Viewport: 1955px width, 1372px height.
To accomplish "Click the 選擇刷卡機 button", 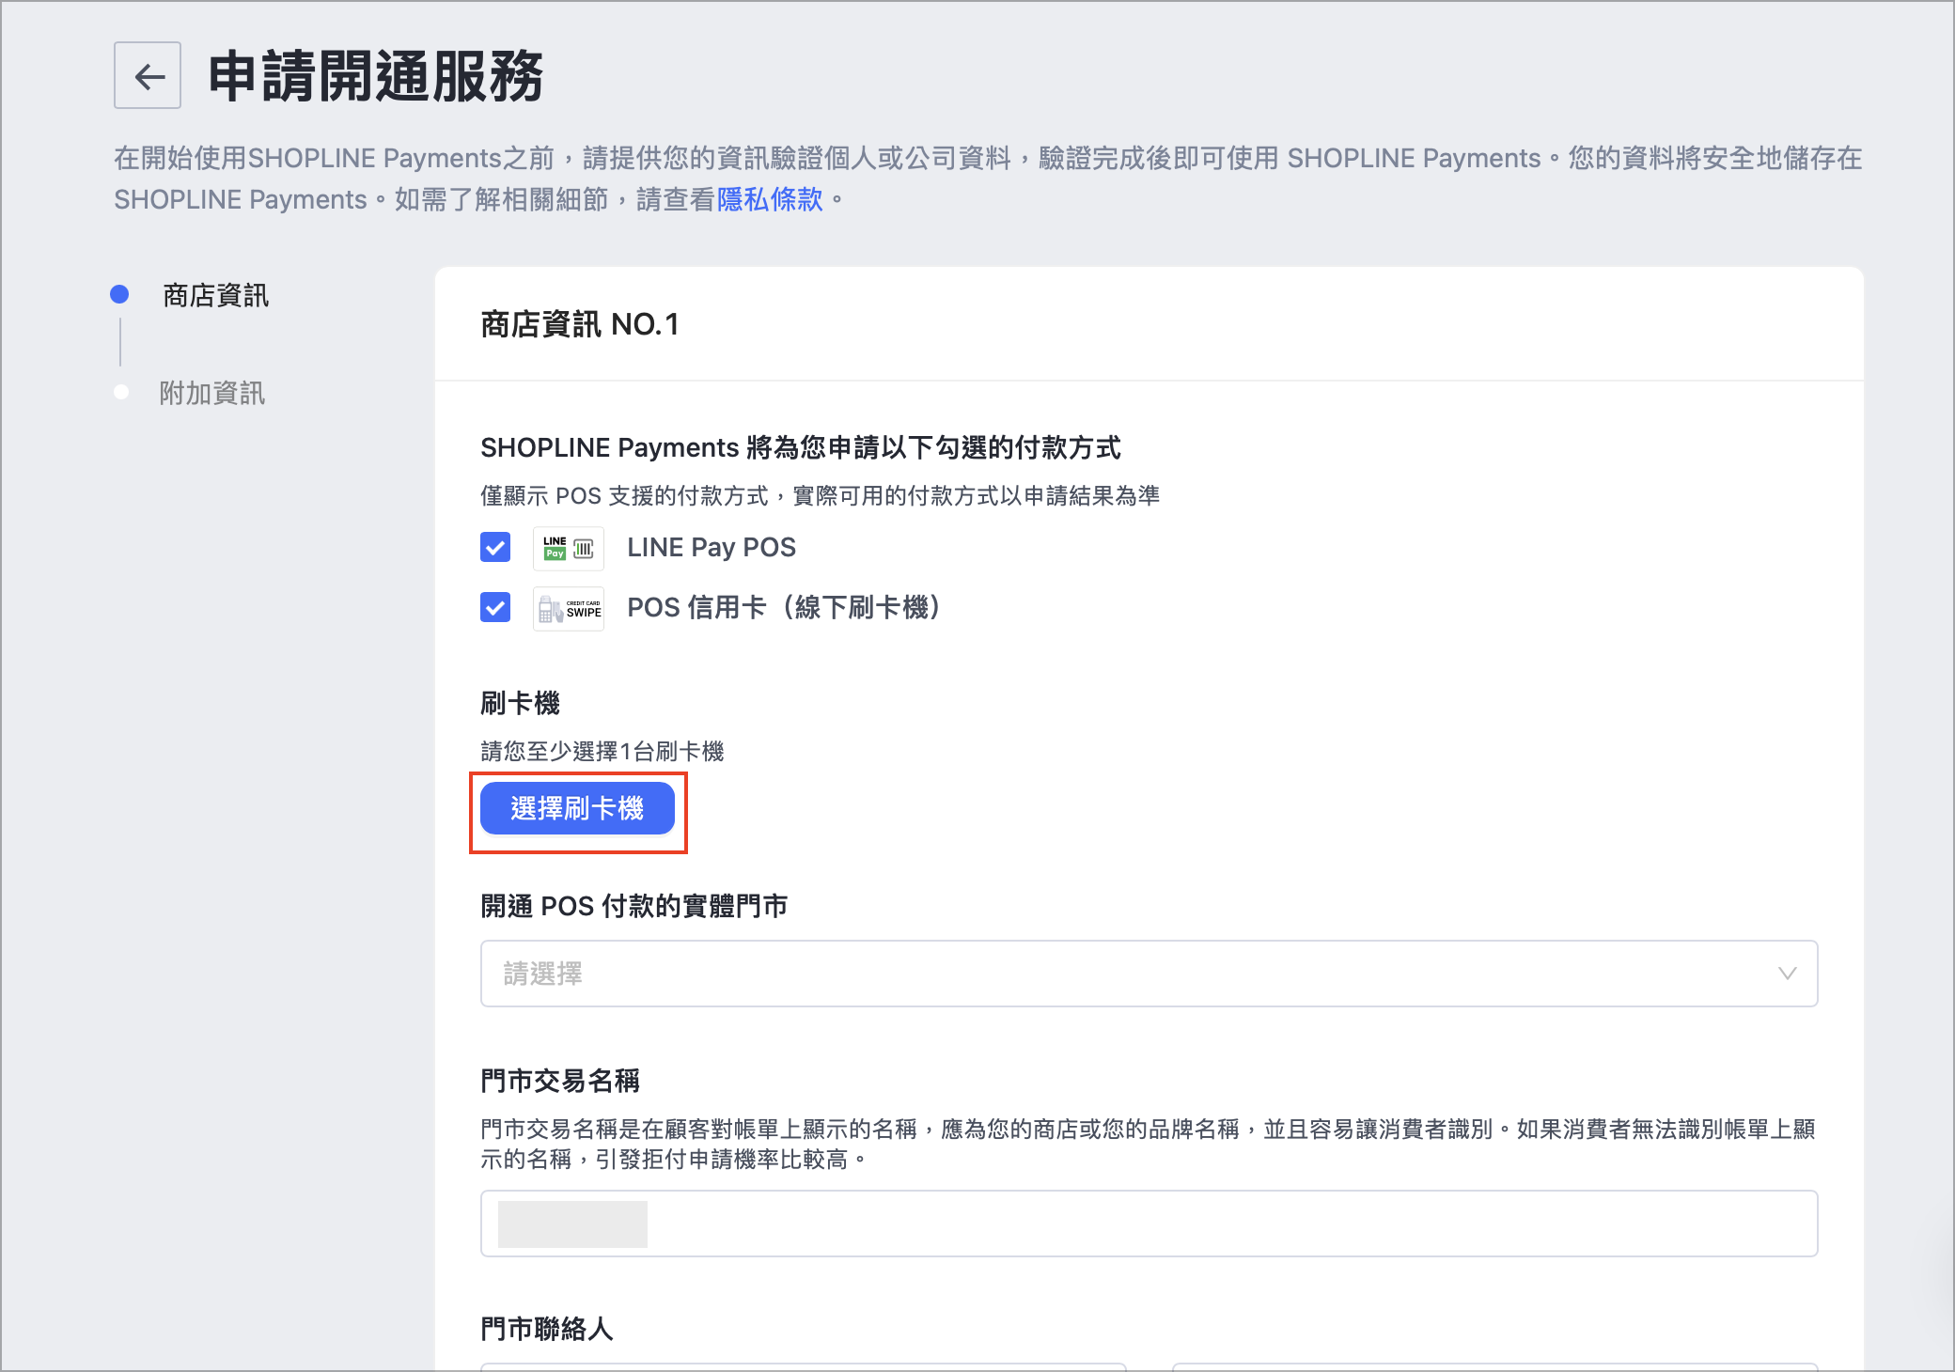I will (577, 808).
